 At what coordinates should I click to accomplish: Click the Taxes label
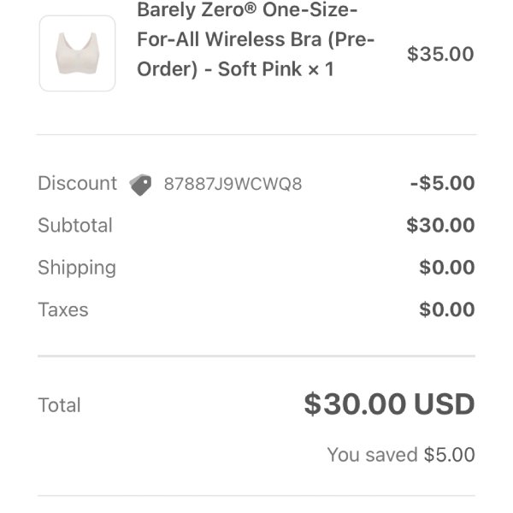(63, 310)
